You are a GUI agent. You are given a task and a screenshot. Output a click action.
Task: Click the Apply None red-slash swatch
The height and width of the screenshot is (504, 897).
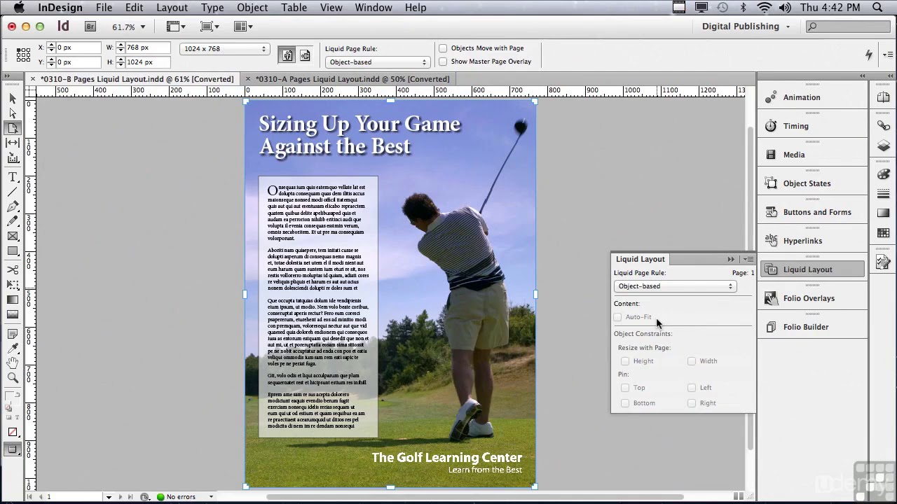pyautogui.click(x=13, y=433)
